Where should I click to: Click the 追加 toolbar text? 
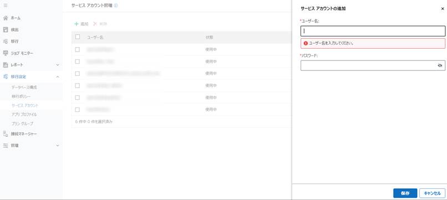pyautogui.click(x=84, y=24)
